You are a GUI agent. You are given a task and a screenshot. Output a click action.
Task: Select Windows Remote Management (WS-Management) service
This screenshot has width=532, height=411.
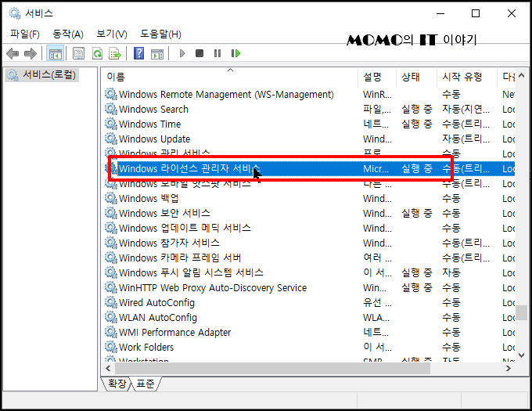point(226,94)
